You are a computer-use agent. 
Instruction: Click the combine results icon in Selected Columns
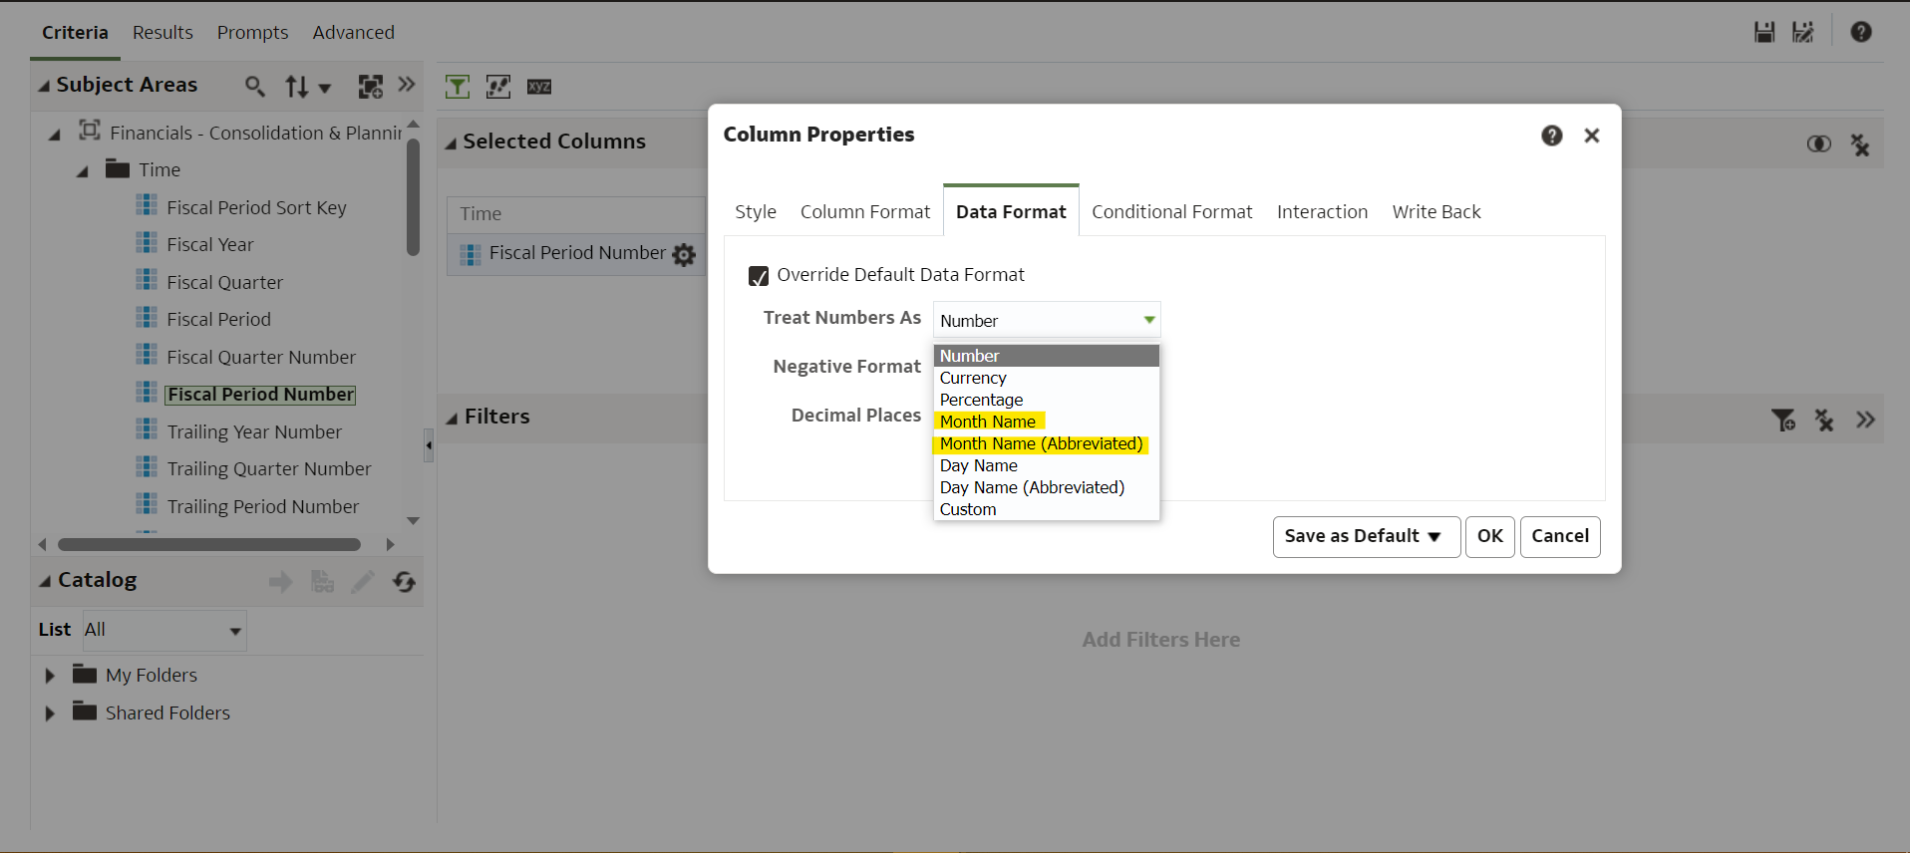coord(1819,143)
